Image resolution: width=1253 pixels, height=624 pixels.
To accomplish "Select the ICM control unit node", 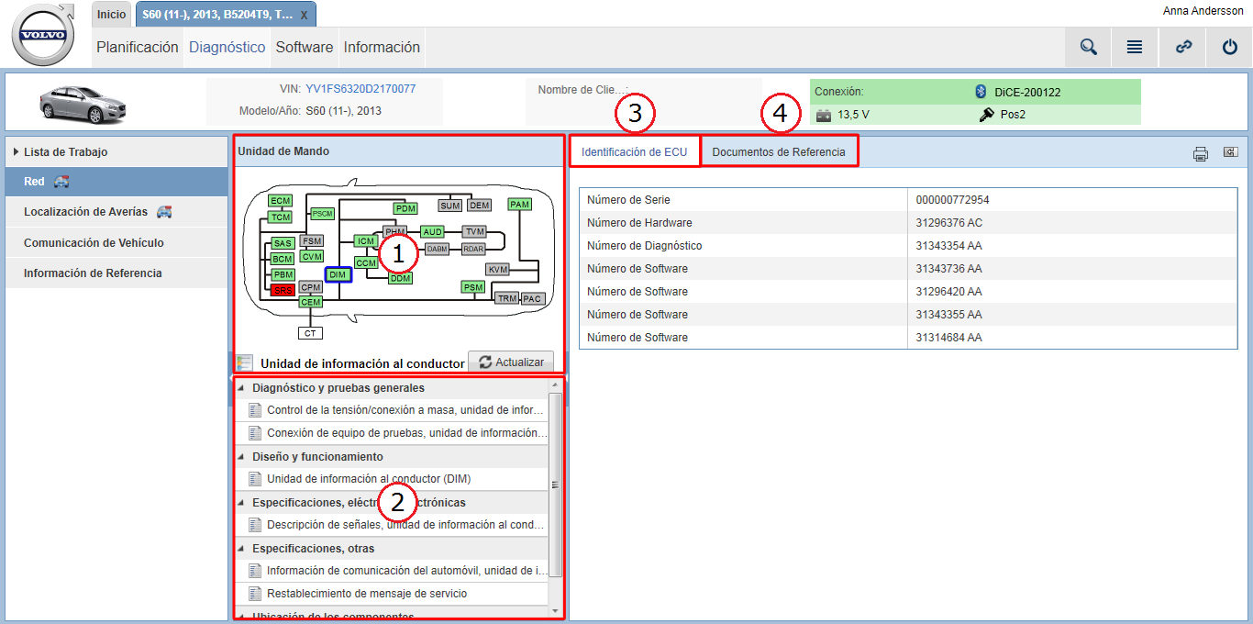I will 366,240.
